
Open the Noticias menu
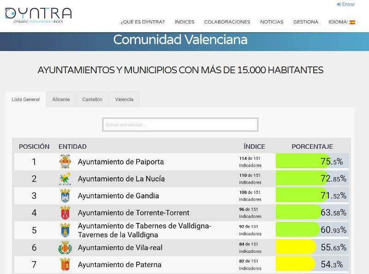click(x=272, y=22)
